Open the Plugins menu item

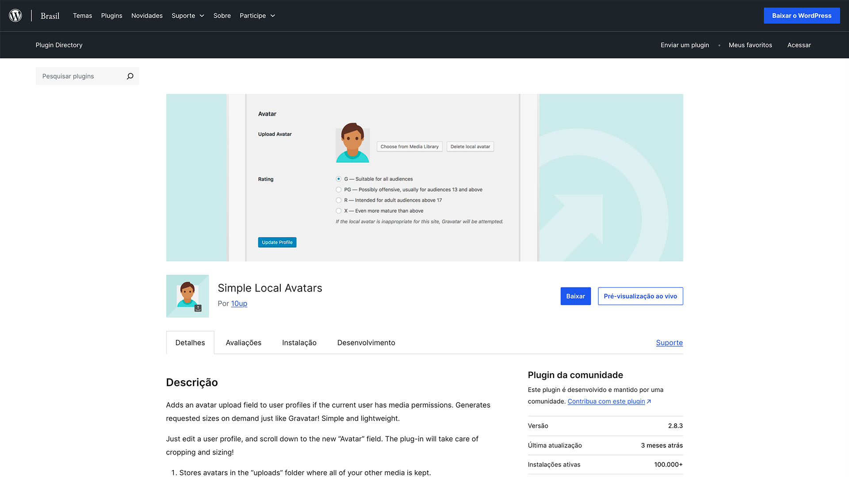coord(111,15)
